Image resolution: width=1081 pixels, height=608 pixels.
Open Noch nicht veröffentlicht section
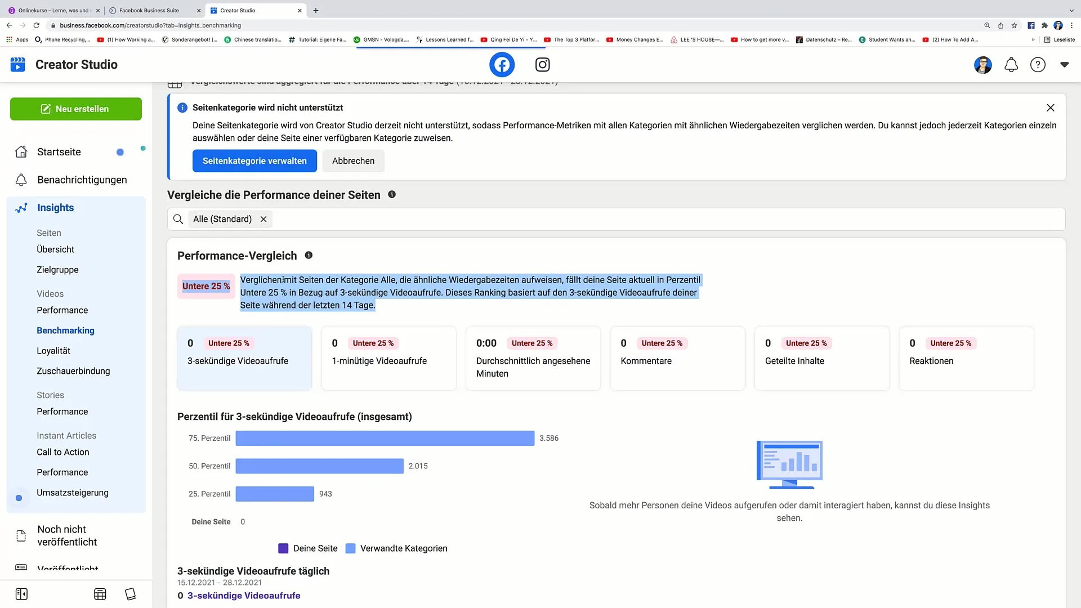(x=67, y=535)
